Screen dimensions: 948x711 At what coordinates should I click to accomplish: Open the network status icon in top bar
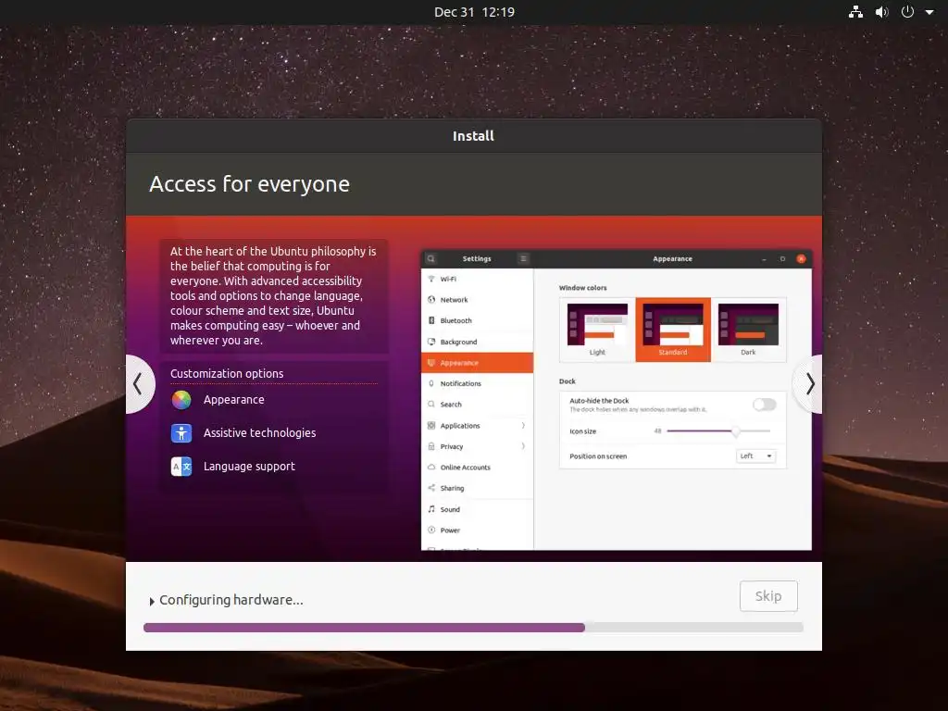[855, 11]
